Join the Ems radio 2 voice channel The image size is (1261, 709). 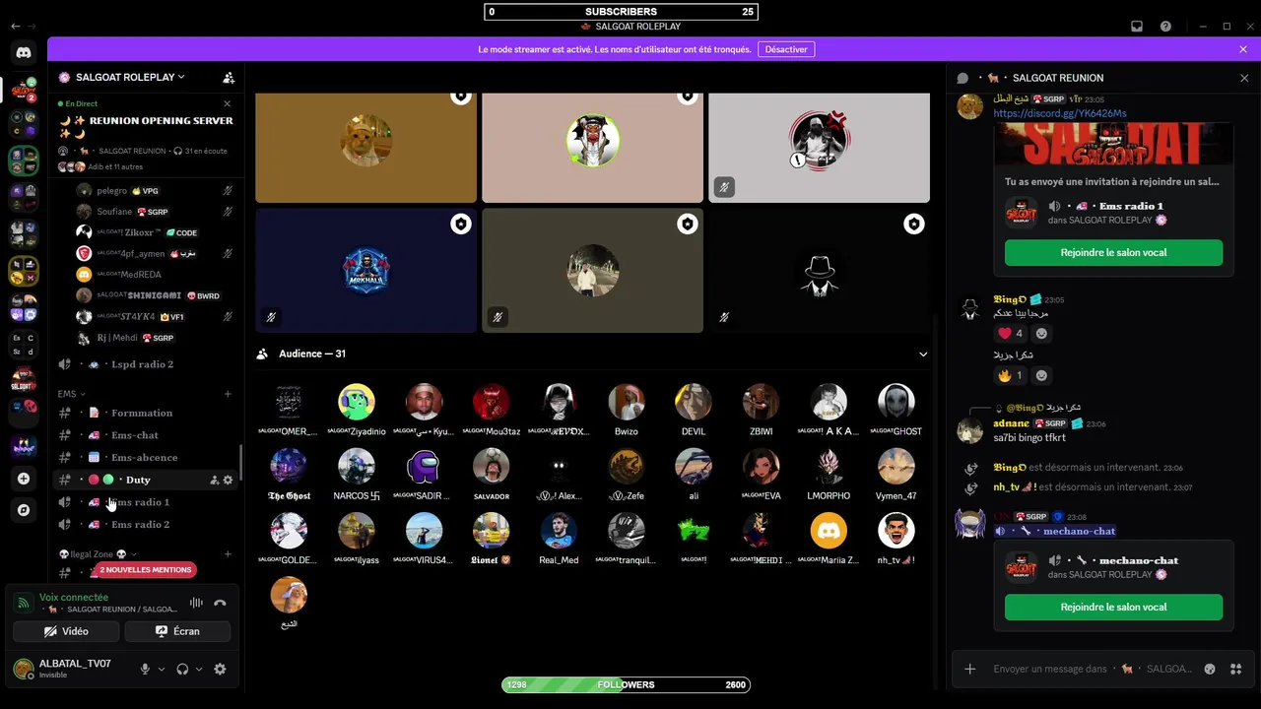pos(146,524)
